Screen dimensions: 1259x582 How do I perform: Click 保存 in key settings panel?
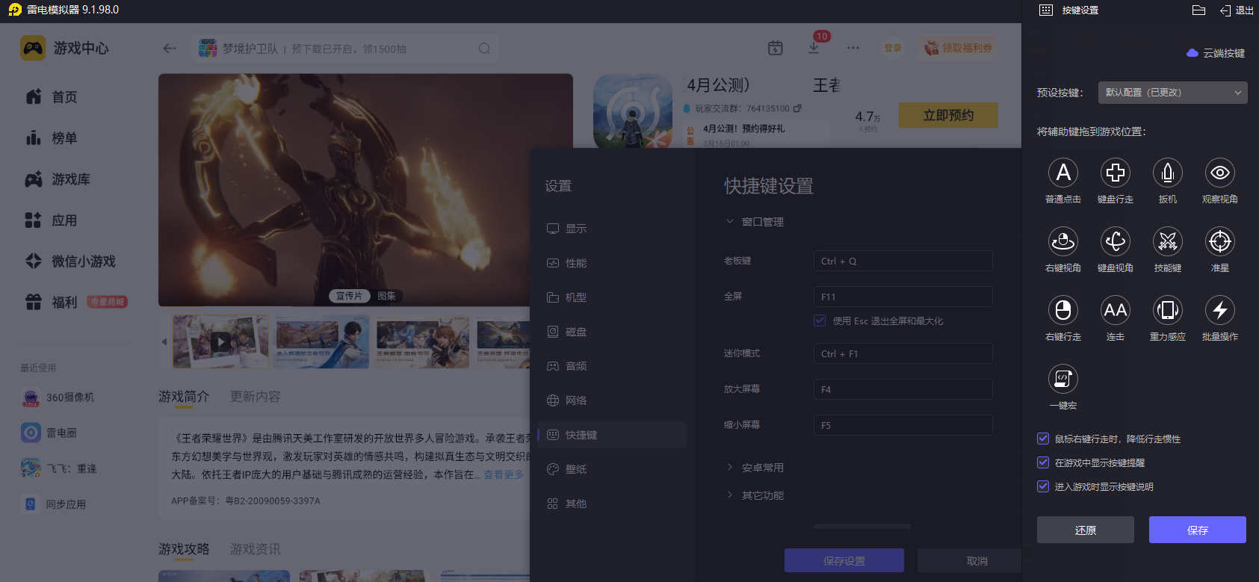click(1198, 530)
